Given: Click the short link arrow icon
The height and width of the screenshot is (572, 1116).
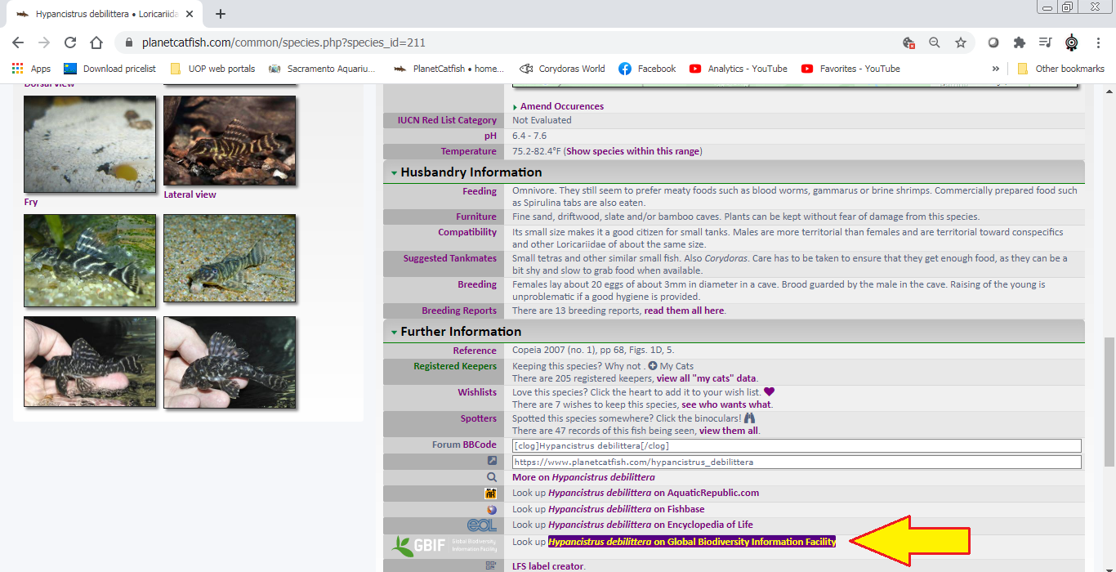Looking at the screenshot, I should (x=492, y=461).
